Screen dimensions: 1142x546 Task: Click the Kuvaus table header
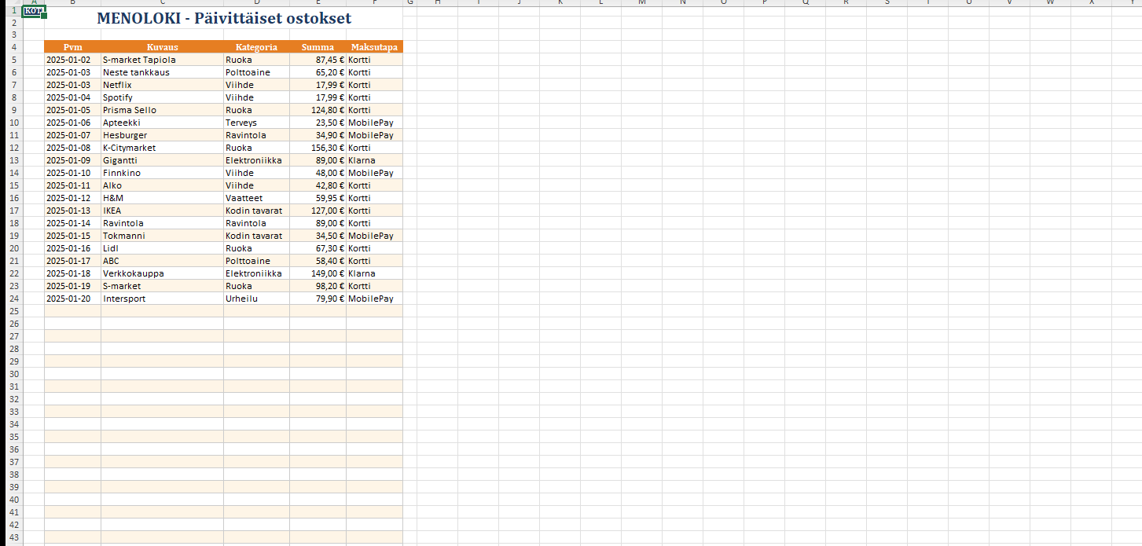(162, 47)
